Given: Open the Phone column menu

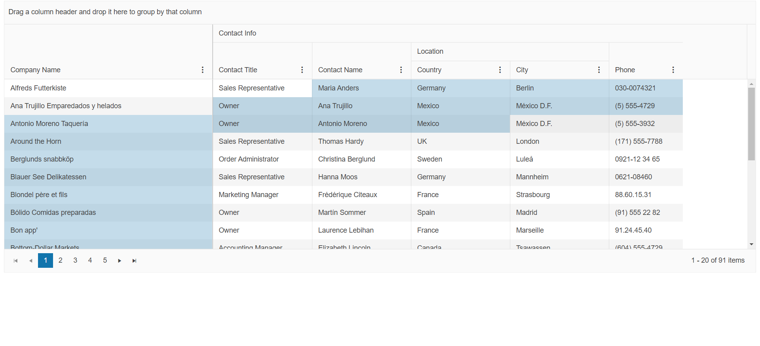Looking at the screenshot, I should click(673, 70).
